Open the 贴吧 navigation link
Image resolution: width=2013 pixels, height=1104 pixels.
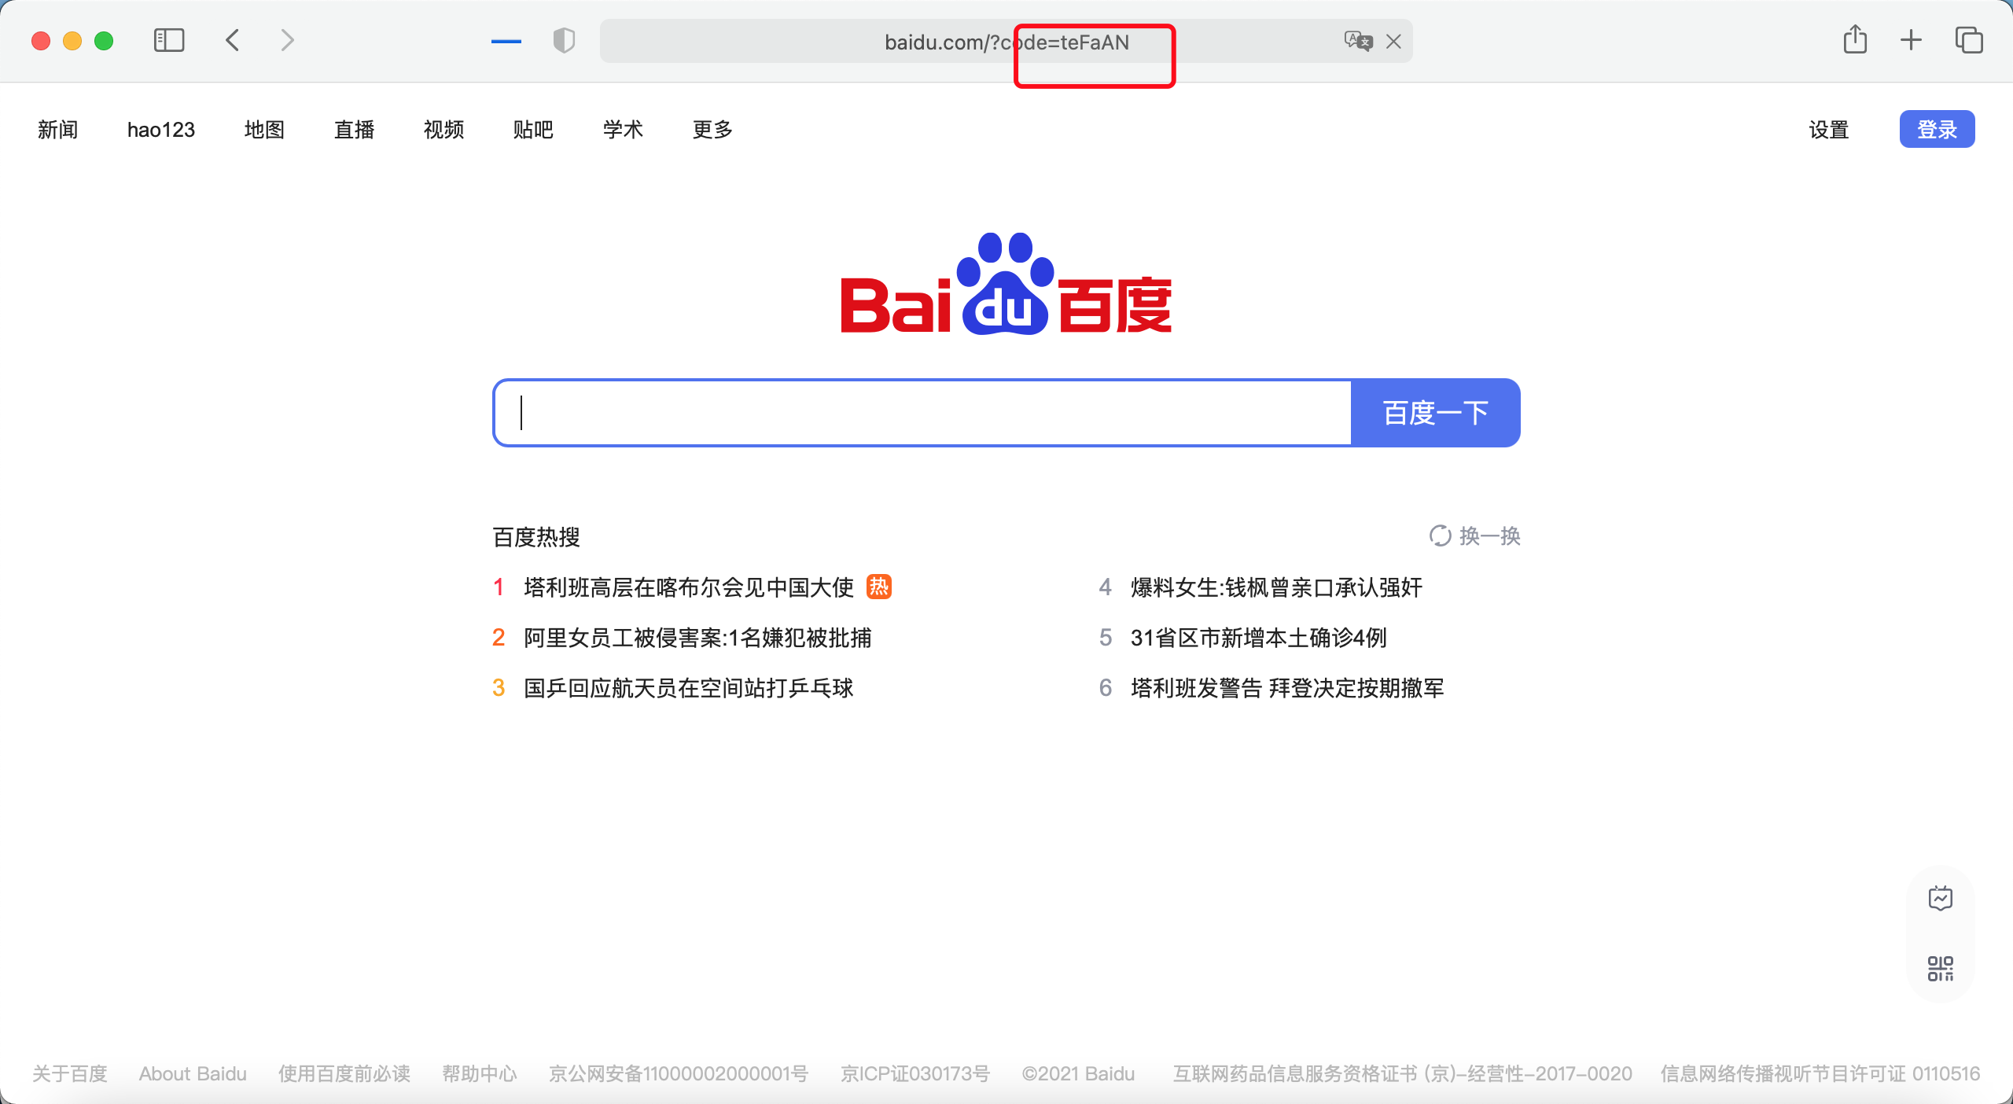[x=533, y=130]
